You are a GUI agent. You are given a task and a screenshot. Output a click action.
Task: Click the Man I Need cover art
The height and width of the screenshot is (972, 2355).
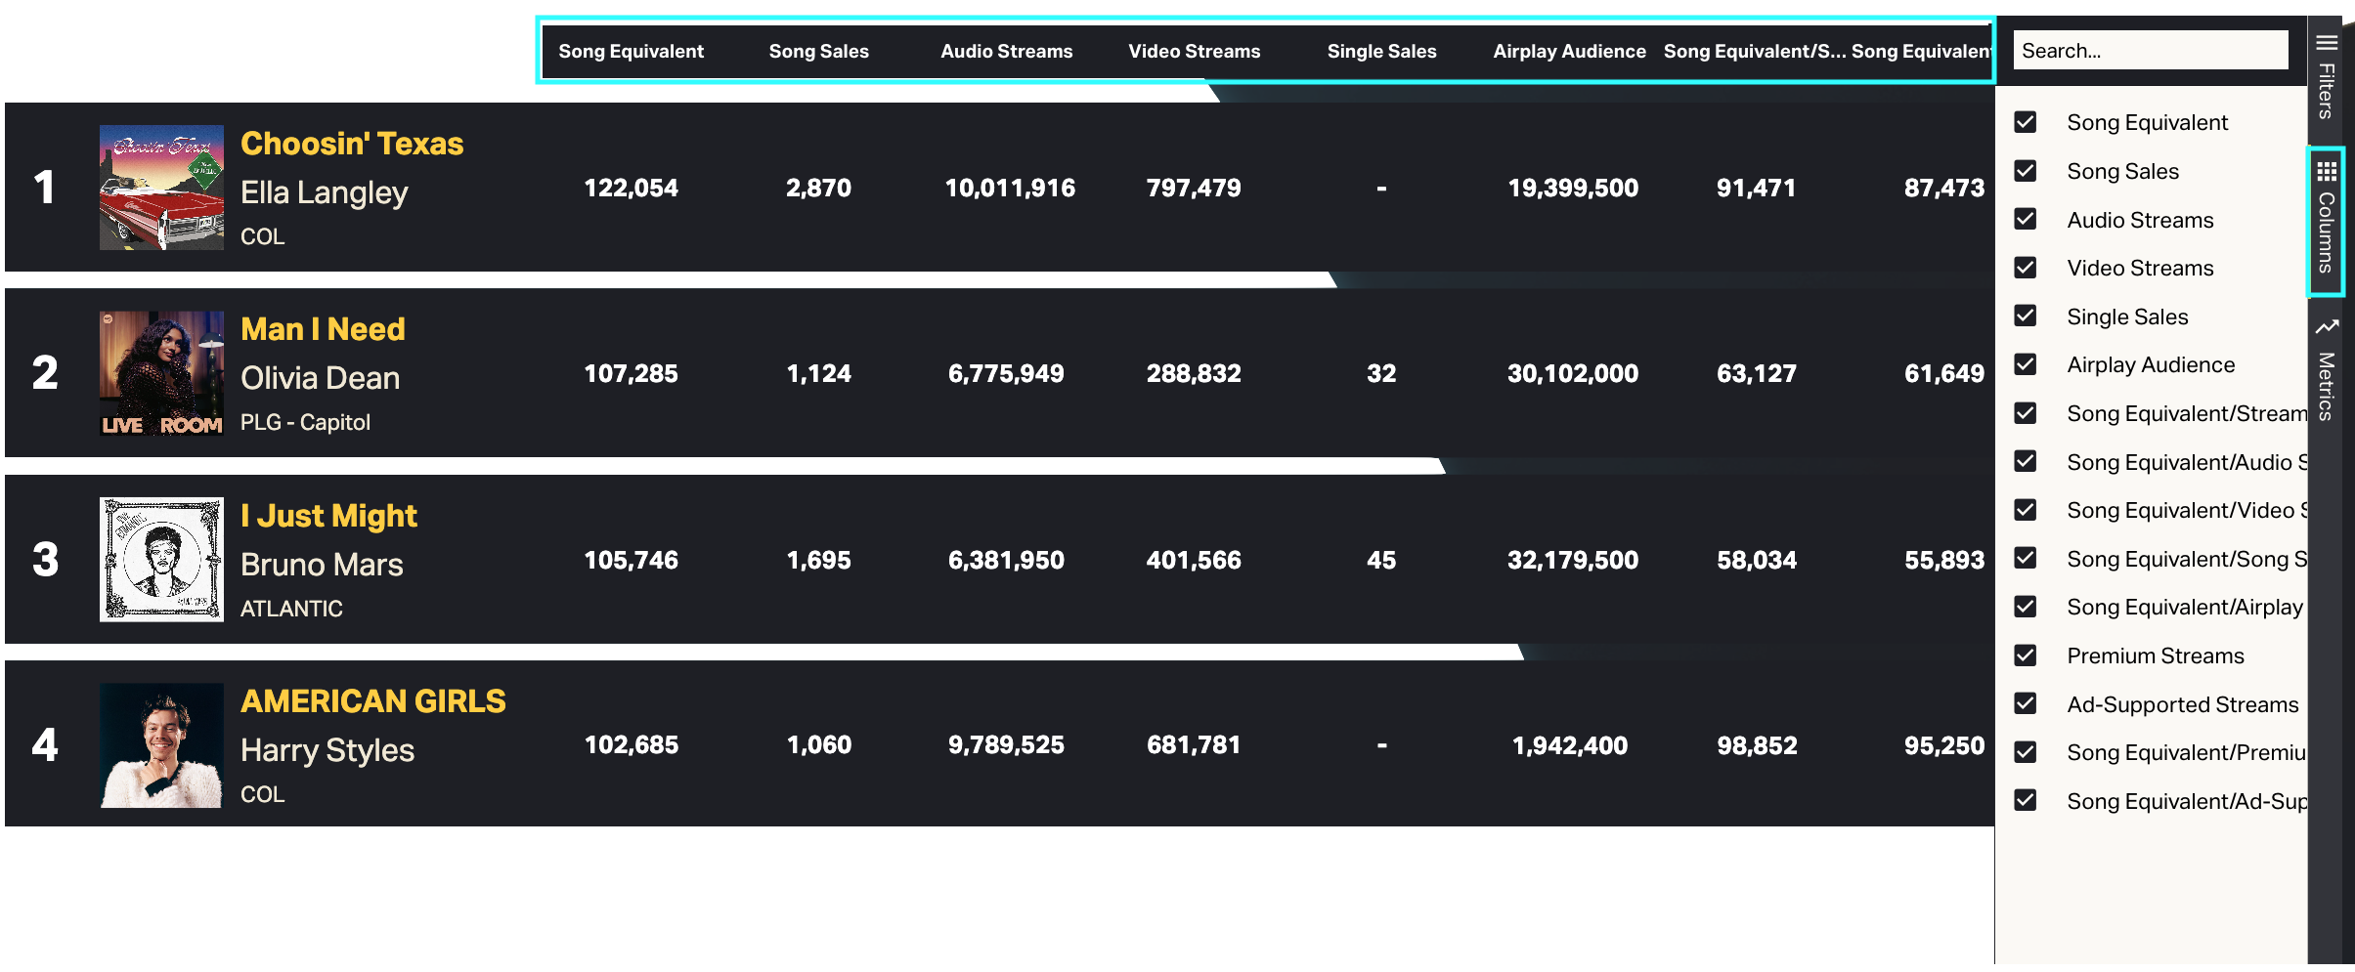coord(161,373)
